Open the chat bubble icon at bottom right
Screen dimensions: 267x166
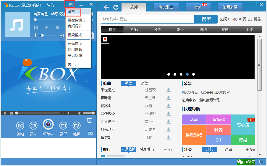point(261,162)
